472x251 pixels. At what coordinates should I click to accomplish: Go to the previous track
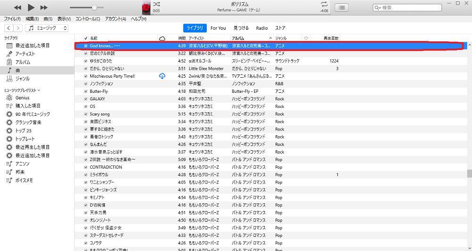(17, 8)
